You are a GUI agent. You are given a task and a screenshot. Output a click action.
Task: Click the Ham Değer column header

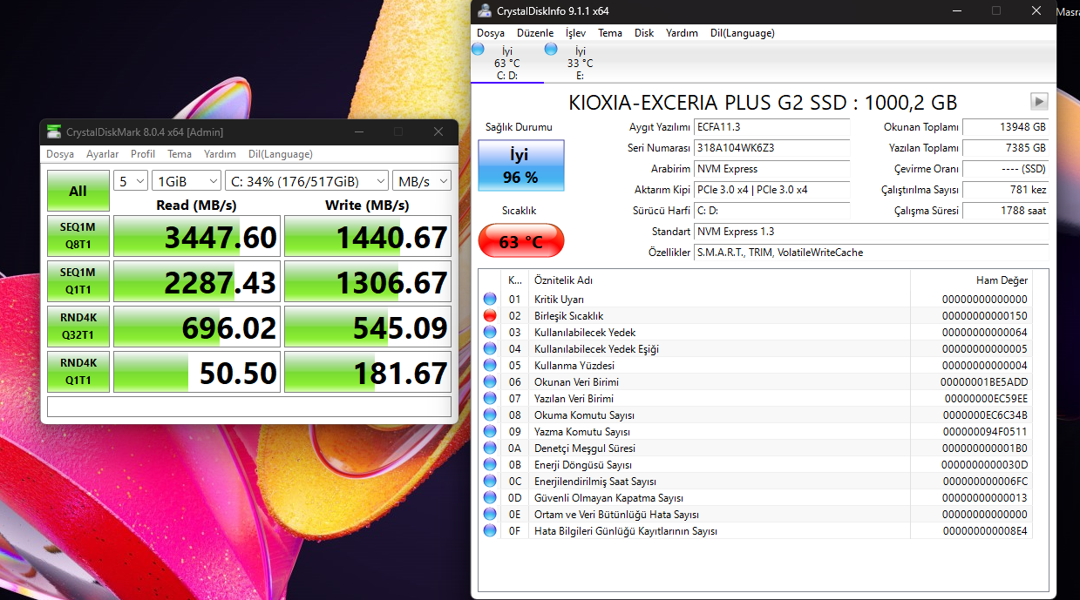[971, 280]
